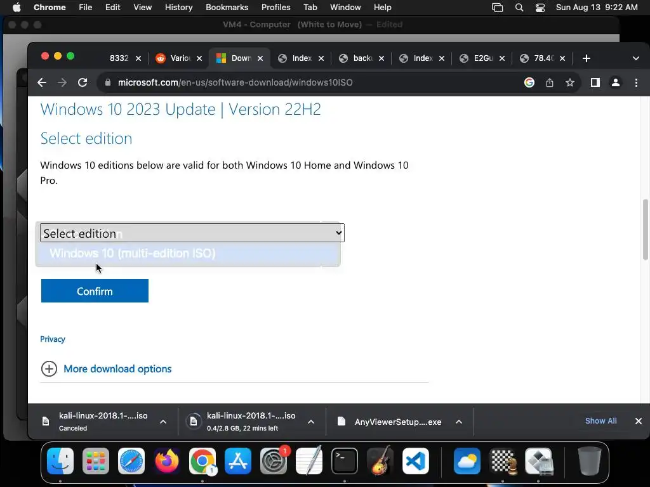Open Weather app from the Dock
The image size is (650, 487).
(467, 461)
